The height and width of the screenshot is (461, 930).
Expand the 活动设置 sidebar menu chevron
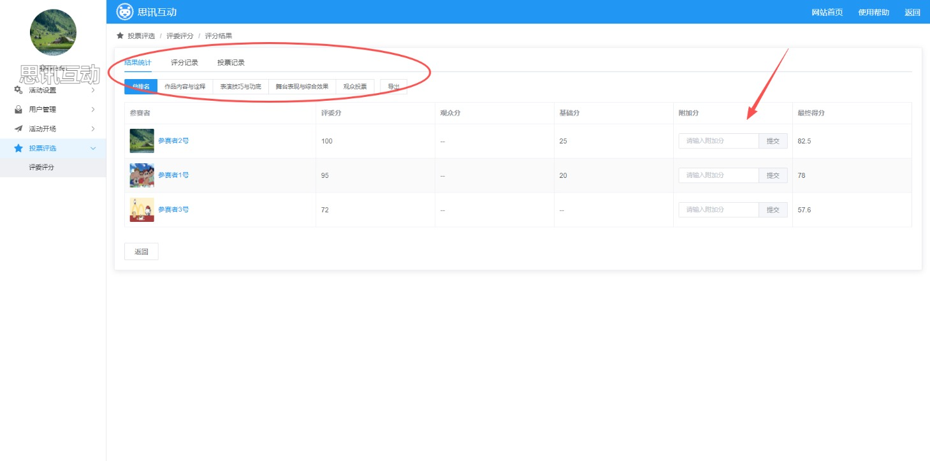(93, 90)
